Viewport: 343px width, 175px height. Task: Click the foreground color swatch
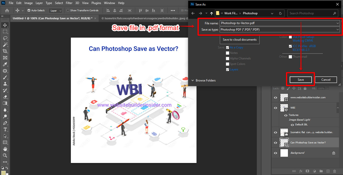coord(3,173)
